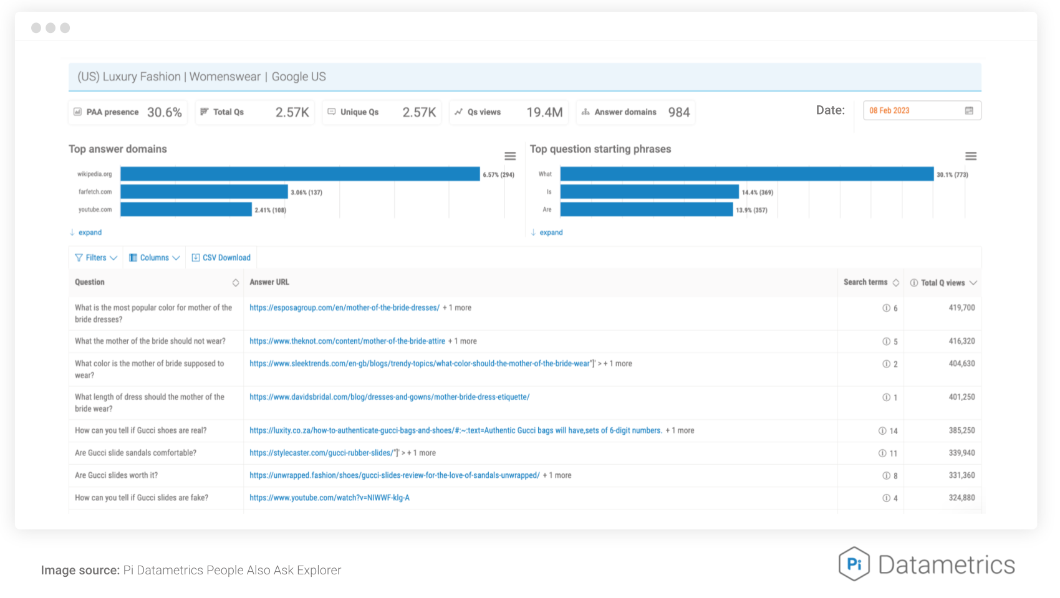1060x598 pixels.
Task: Click the 'Are' bar in phrases chart
Action: click(647, 209)
